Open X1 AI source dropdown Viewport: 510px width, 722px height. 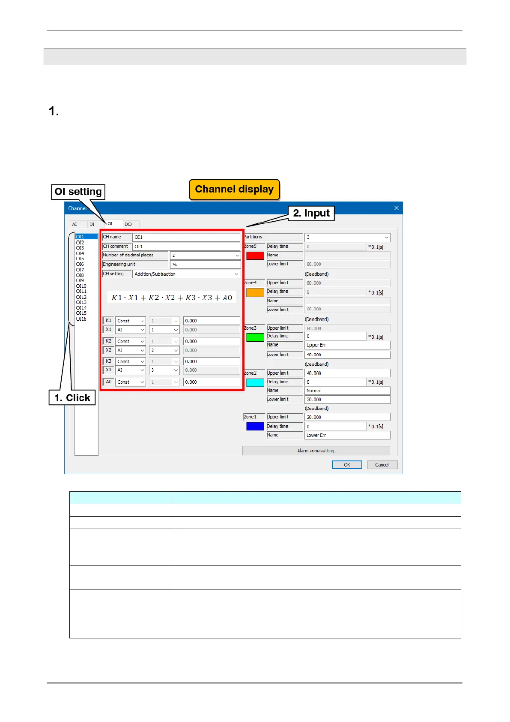click(131, 330)
